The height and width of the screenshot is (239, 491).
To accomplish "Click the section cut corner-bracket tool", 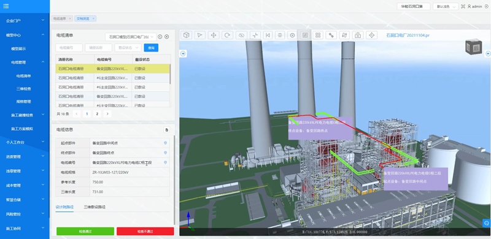I will (255, 35).
